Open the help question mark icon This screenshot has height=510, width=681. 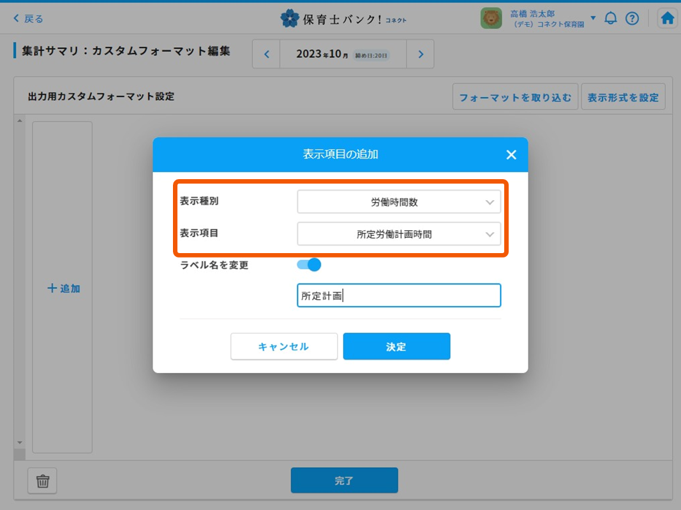(x=632, y=18)
